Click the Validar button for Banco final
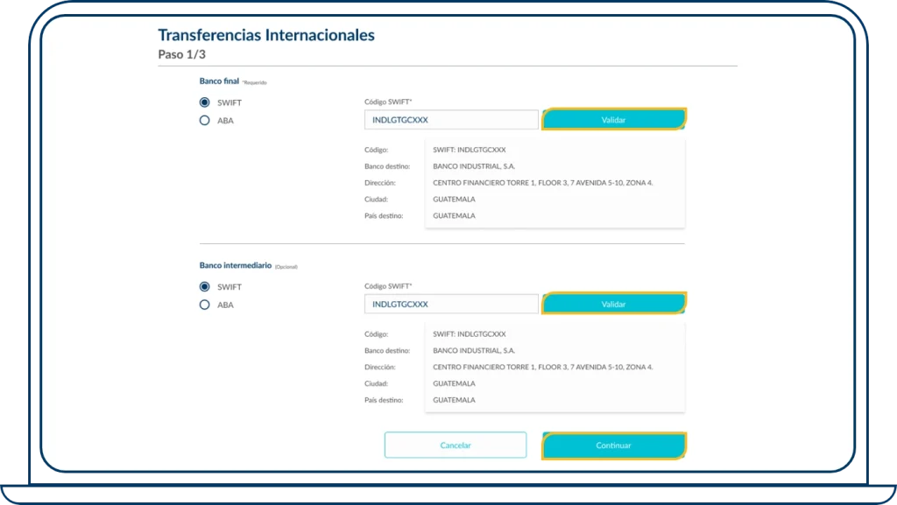This screenshot has width=897, height=505. point(614,119)
